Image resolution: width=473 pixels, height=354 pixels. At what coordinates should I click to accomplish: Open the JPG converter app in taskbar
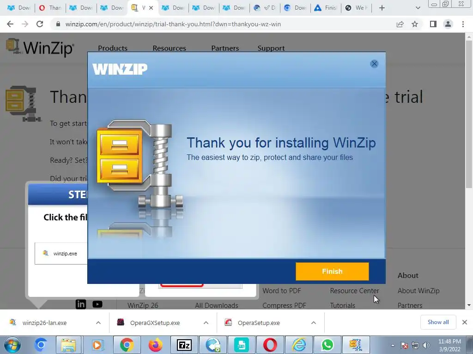241,345
